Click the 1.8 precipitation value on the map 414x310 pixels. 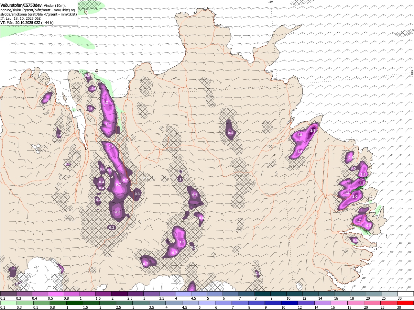click(300, 135)
